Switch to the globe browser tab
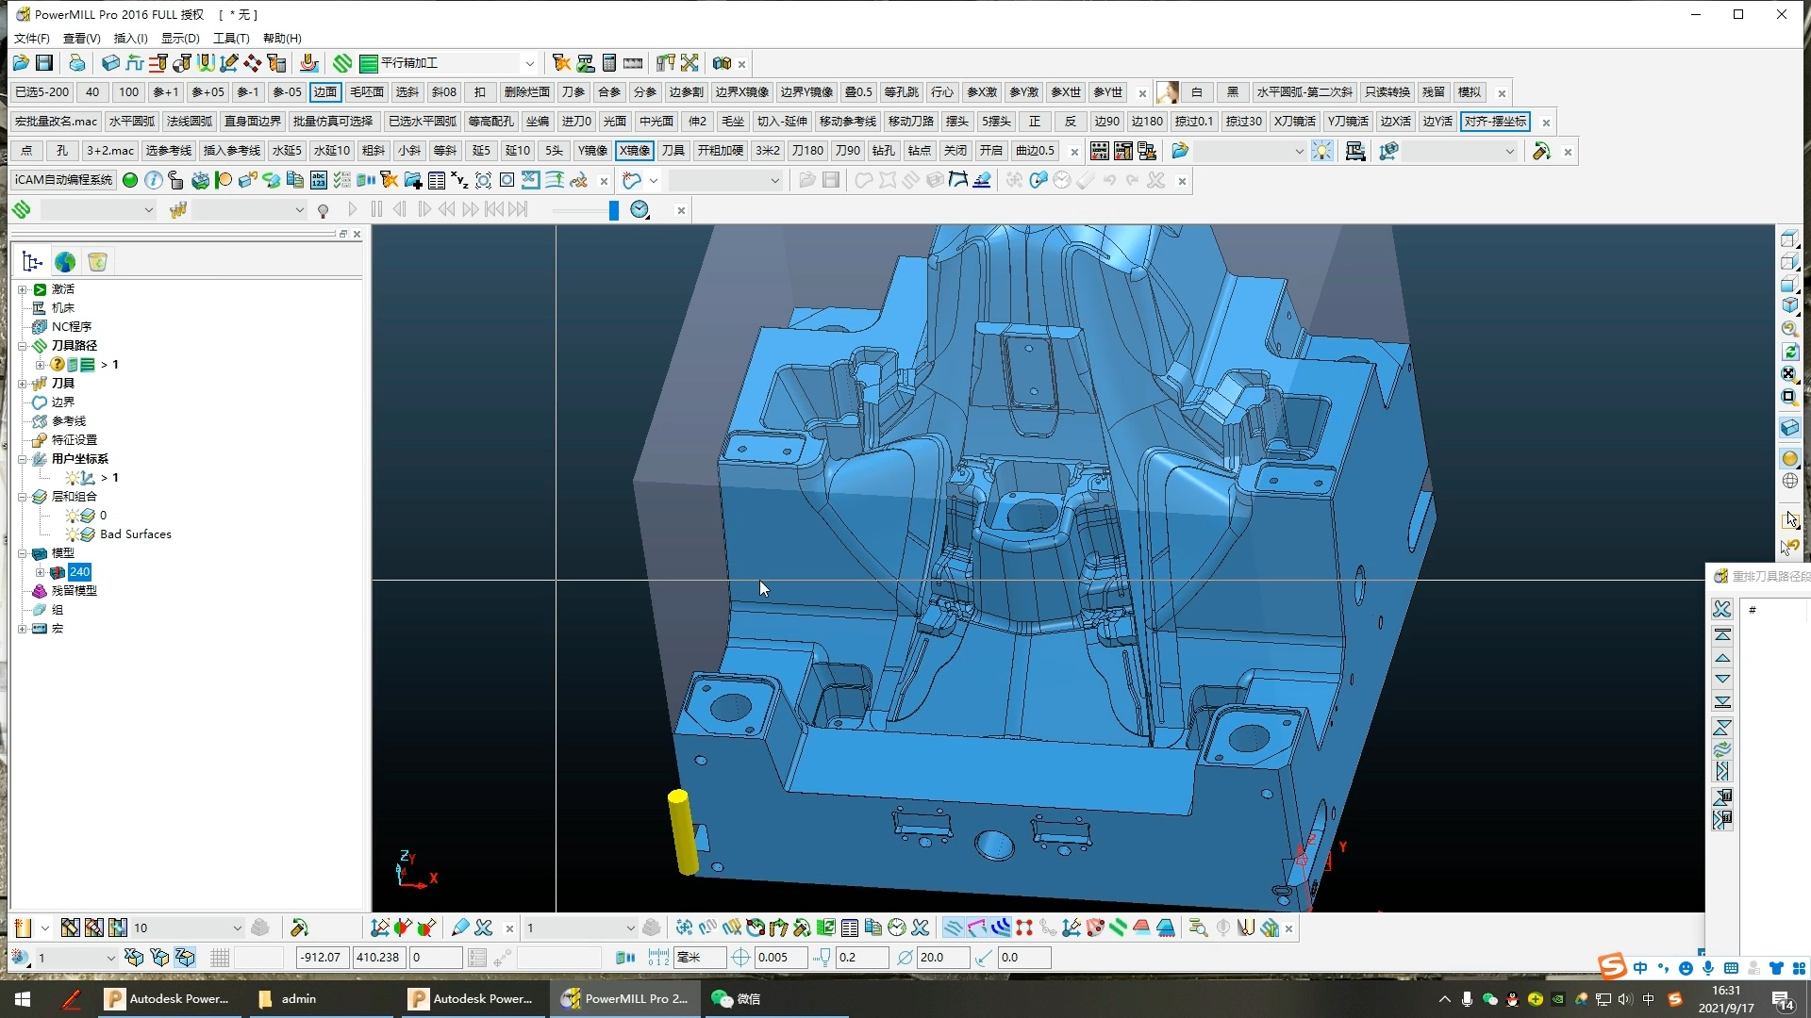Viewport: 1811px width, 1018px height. coord(65,262)
